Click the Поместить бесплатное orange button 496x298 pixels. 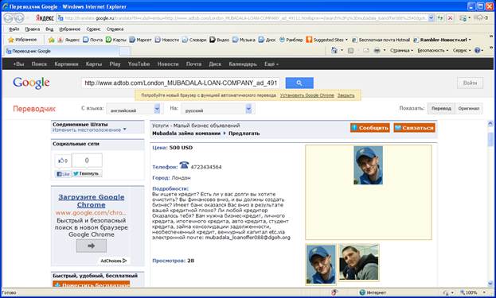coord(91,284)
